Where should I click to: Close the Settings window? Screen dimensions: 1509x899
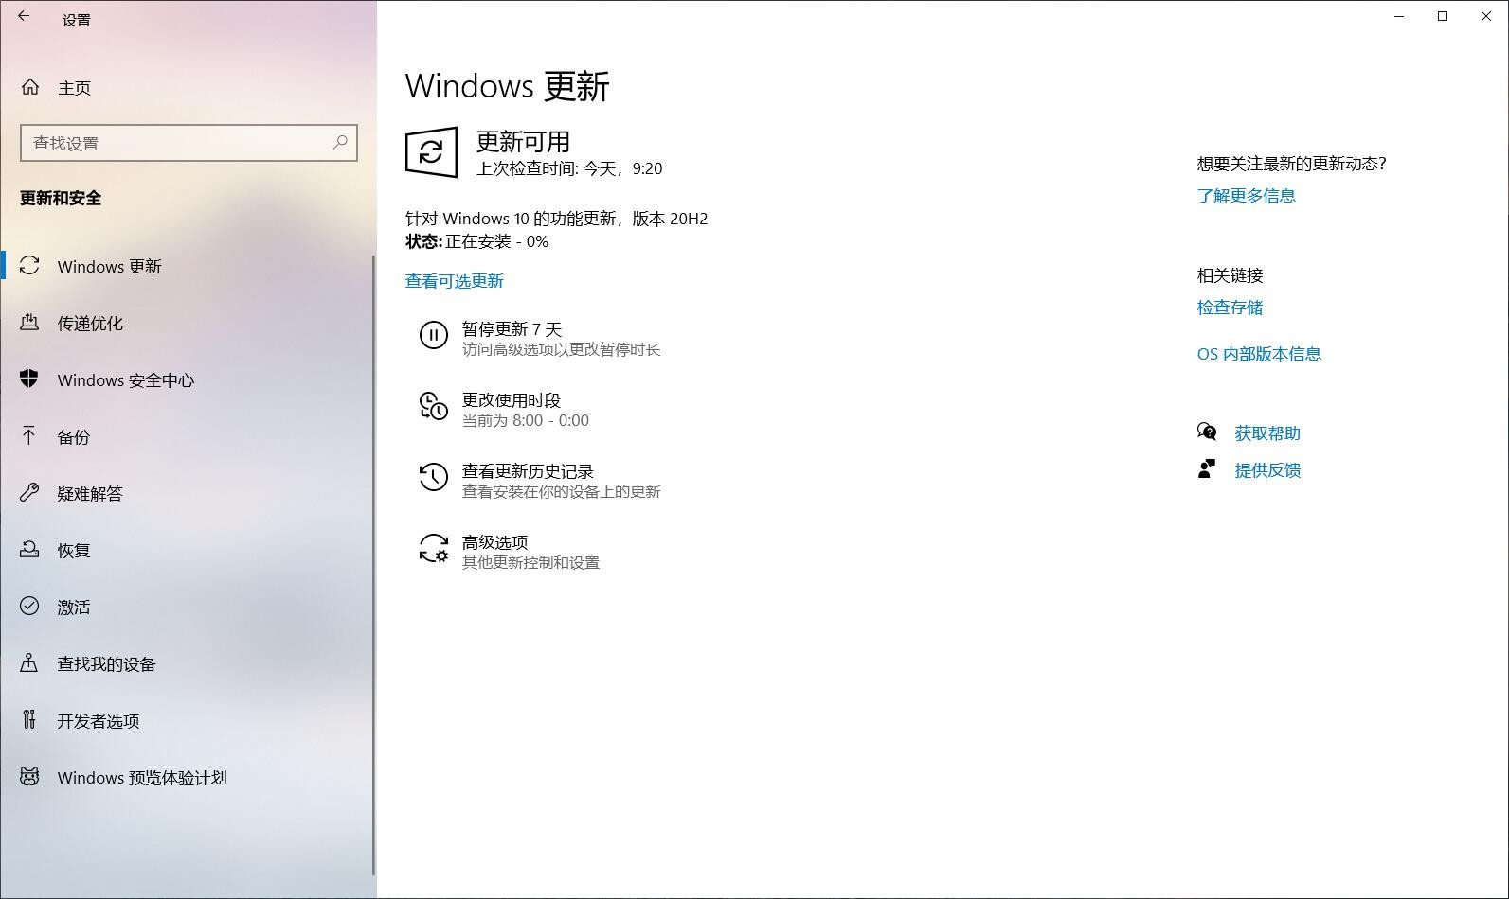1486,16
